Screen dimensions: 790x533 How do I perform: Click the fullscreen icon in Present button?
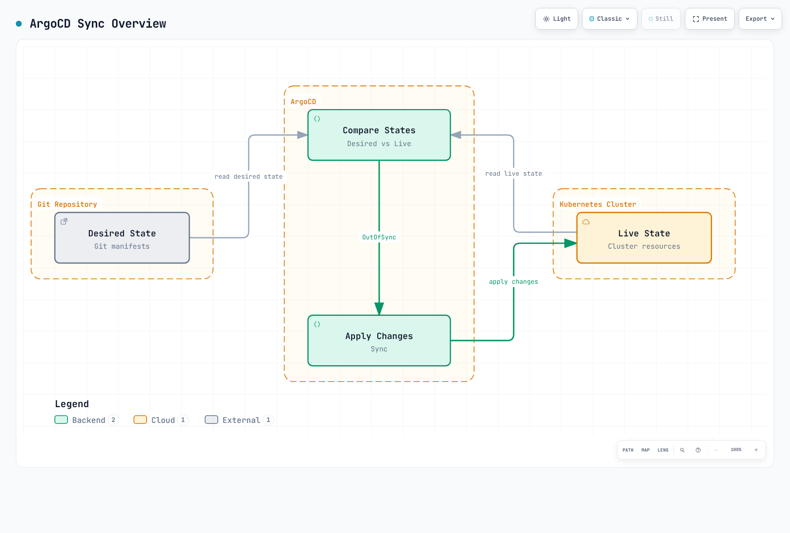[696, 19]
